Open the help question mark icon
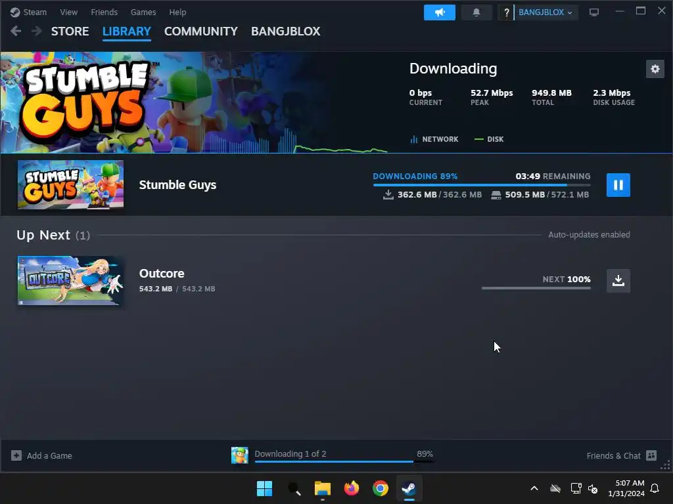This screenshot has width=673, height=504. tap(507, 12)
